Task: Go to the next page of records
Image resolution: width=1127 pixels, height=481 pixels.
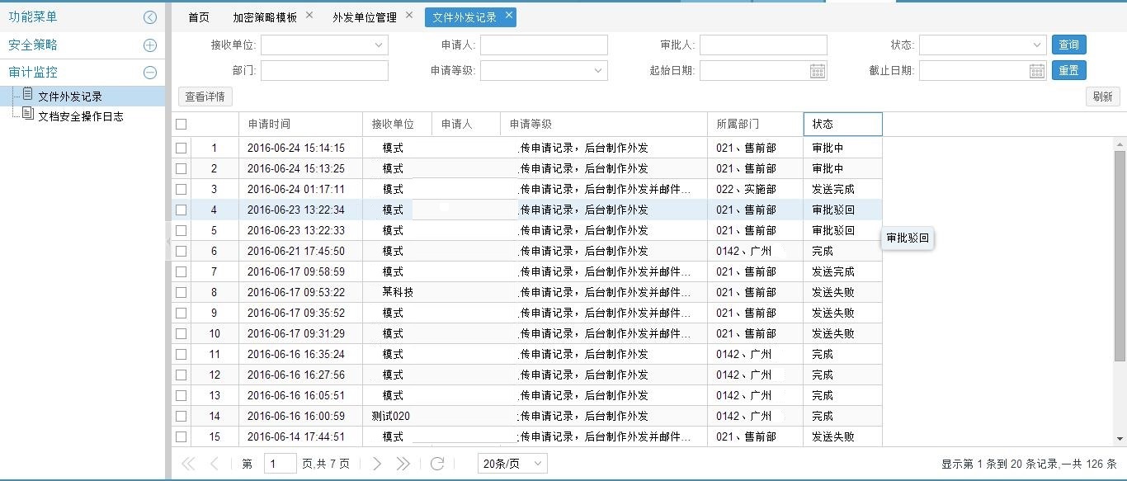Action: tap(377, 464)
